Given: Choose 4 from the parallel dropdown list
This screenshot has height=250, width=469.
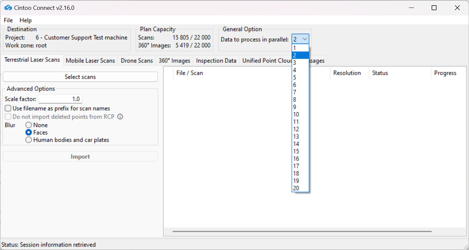Looking at the screenshot, I should 300,70.
